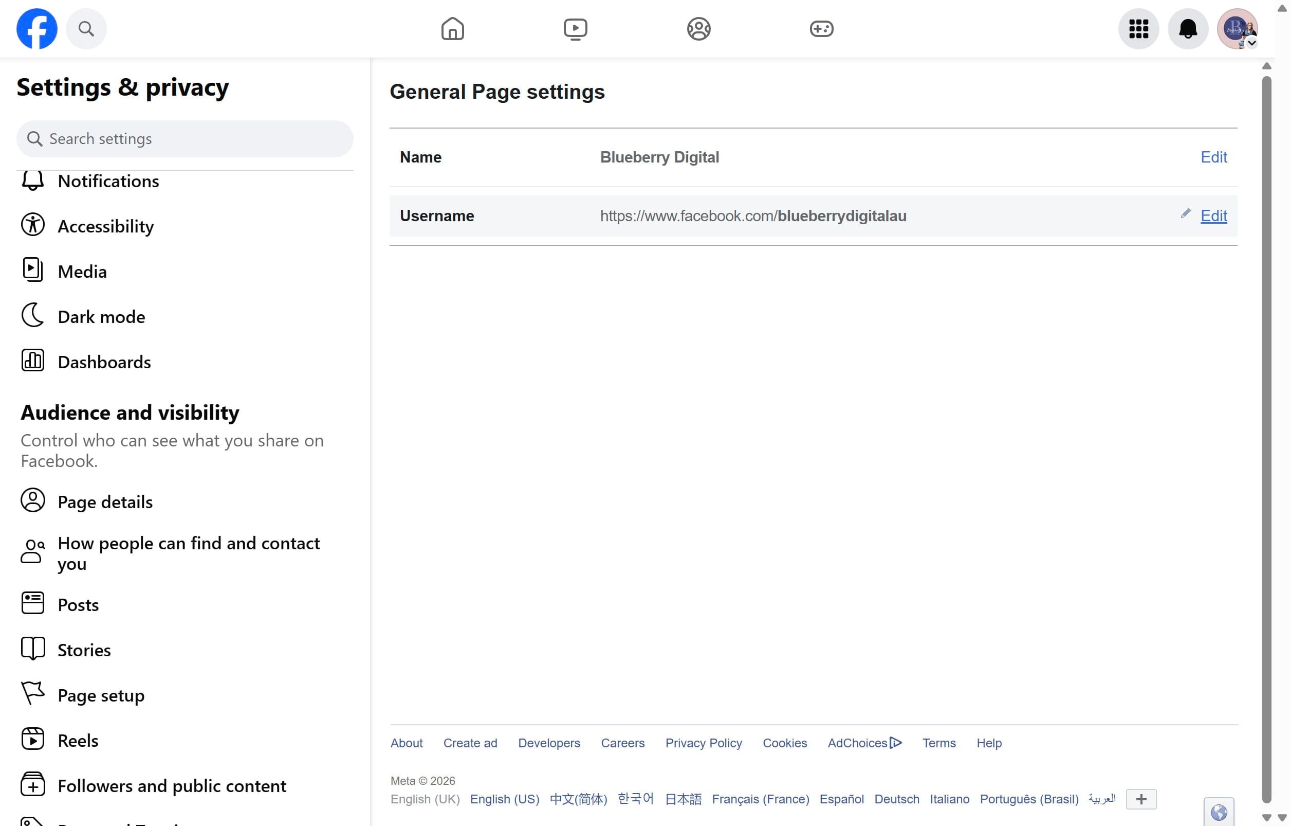Open the Gaming controller icon
1290x826 pixels.
(821, 29)
